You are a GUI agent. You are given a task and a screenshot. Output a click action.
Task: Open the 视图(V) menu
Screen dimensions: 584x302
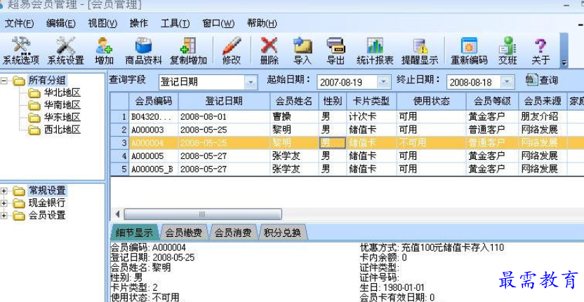(102, 23)
